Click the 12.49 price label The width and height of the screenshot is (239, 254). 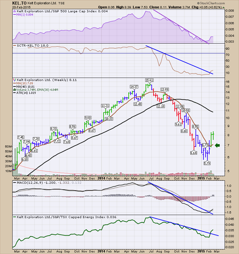coord(138,104)
